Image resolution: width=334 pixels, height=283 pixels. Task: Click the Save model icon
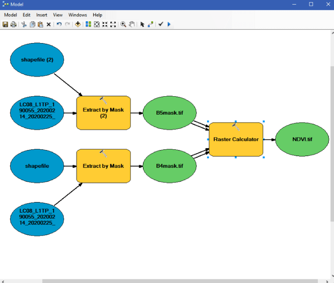click(x=5, y=24)
